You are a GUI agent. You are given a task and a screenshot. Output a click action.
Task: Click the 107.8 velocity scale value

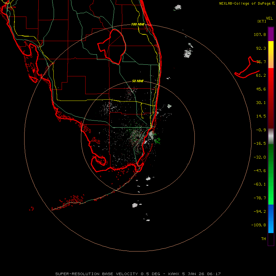pos(260,34)
